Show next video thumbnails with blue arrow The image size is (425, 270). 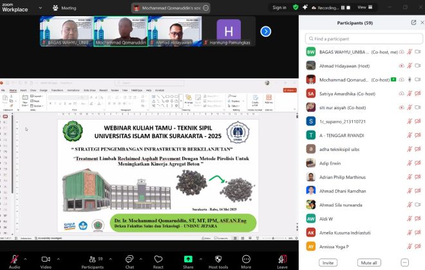pos(265,32)
